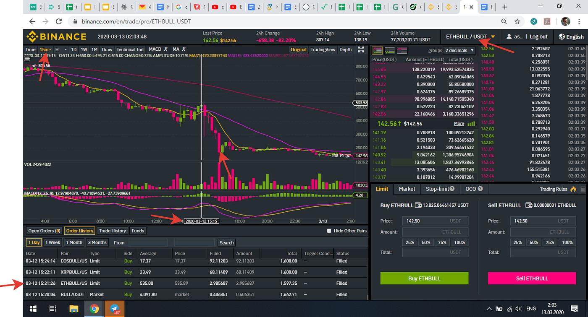Open the Open Orders (0) tab
Image resolution: width=588 pixels, height=317 pixels.
(45, 231)
